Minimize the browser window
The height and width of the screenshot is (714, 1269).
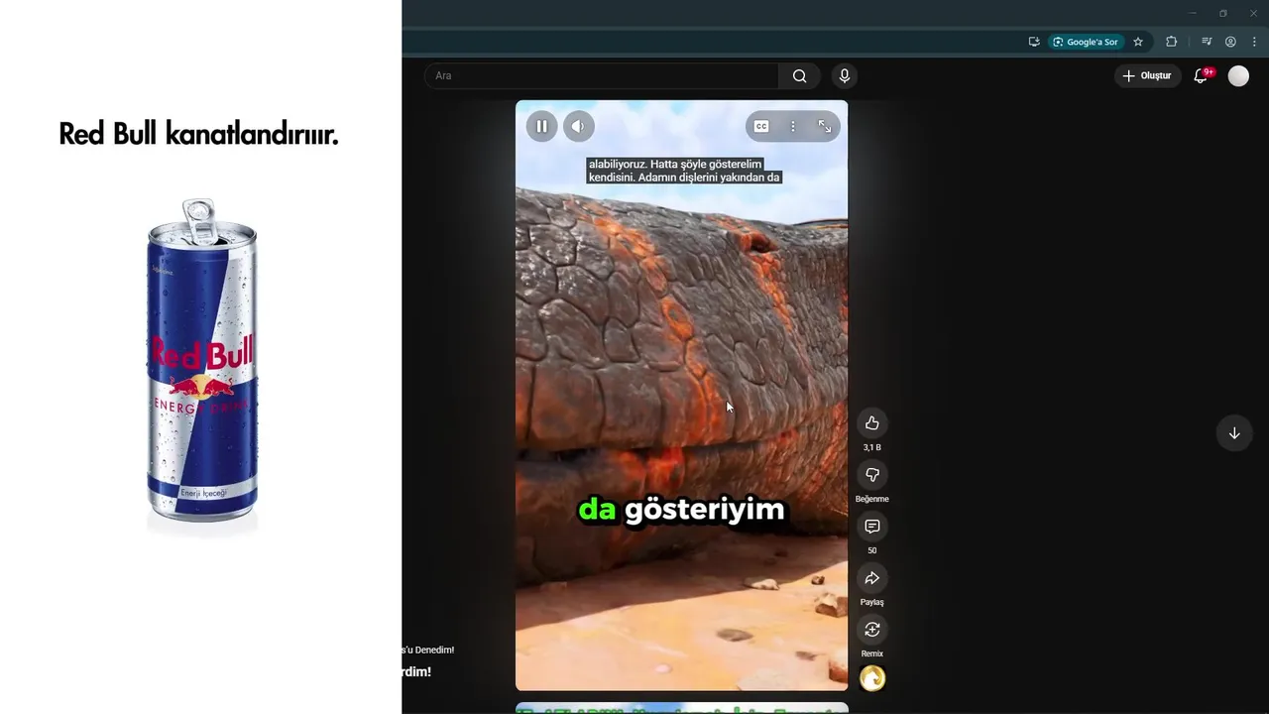[1192, 13]
